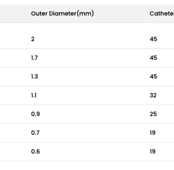174x170 pixels.
Task: Click the Catheter column header
Action: pyautogui.click(x=162, y=13)
